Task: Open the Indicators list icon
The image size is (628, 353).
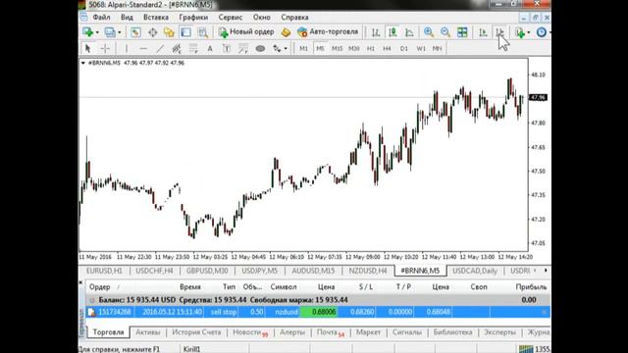Action: [520, 32]
